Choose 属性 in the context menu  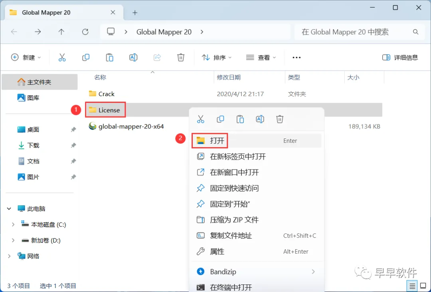257,251
